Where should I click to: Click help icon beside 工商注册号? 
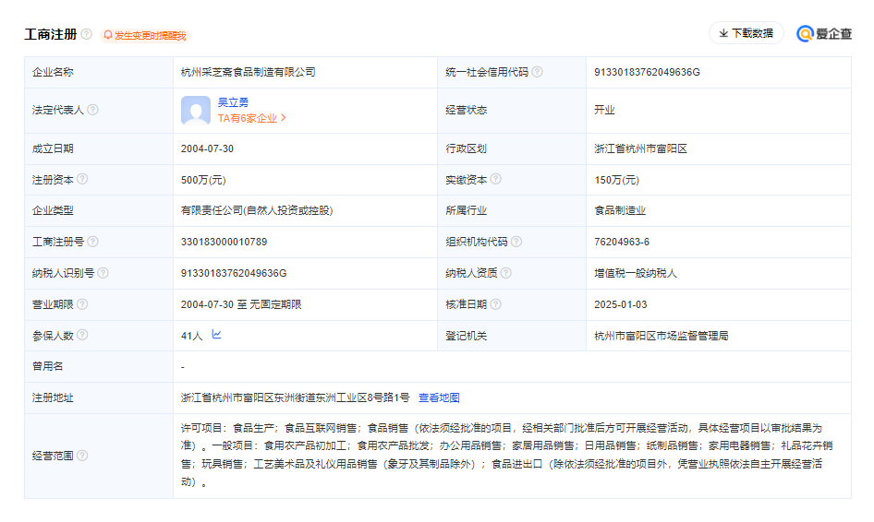tap(93, 242)
